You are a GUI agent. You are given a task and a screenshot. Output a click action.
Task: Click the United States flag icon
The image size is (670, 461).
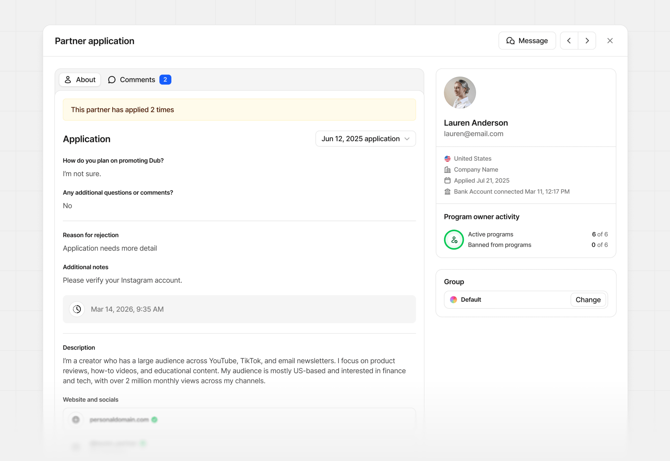click(x=447, y=159)
